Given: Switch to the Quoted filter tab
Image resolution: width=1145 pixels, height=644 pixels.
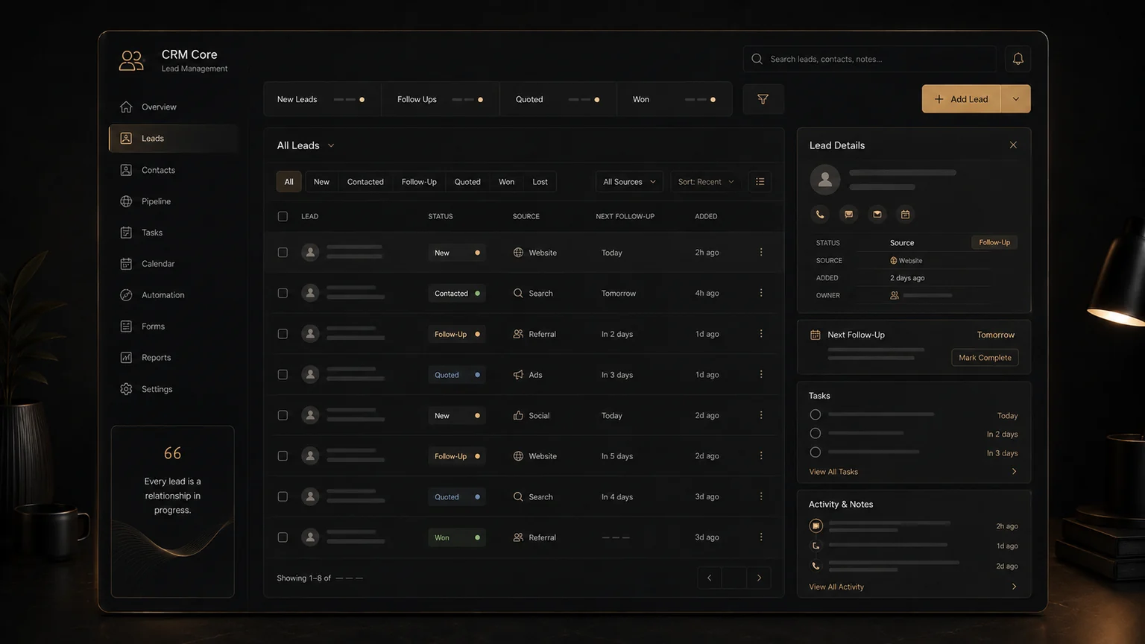Looking at the screenshot, I should click(x=467, y=182).
